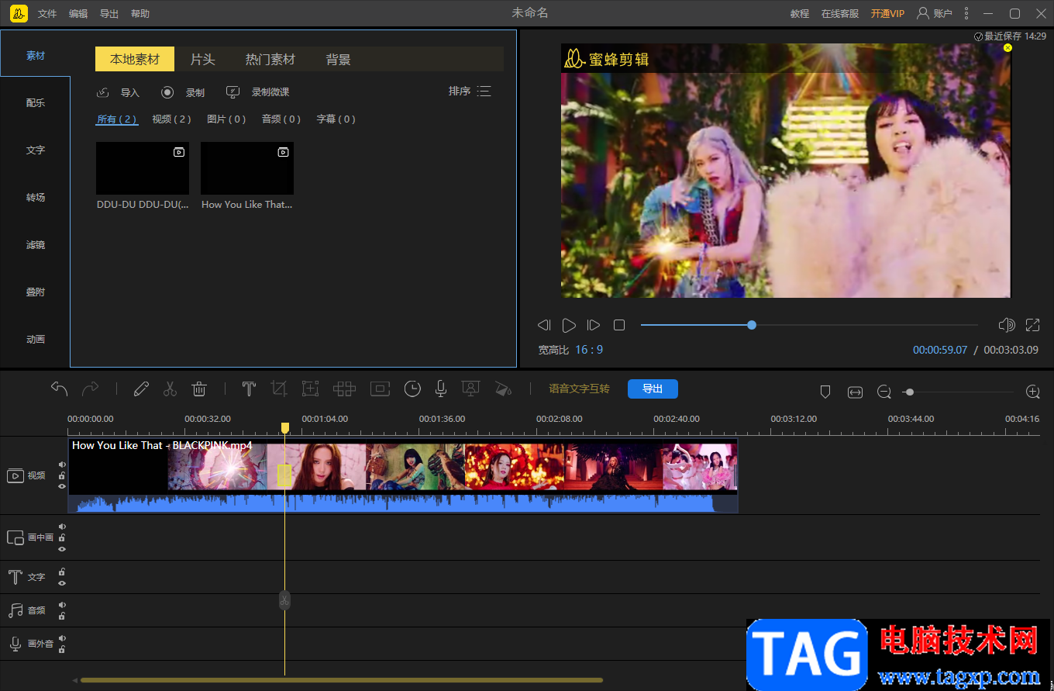Screen dimensions: 1054x691
Task: Click the freeze frame icon
Action: click(380, 389)
